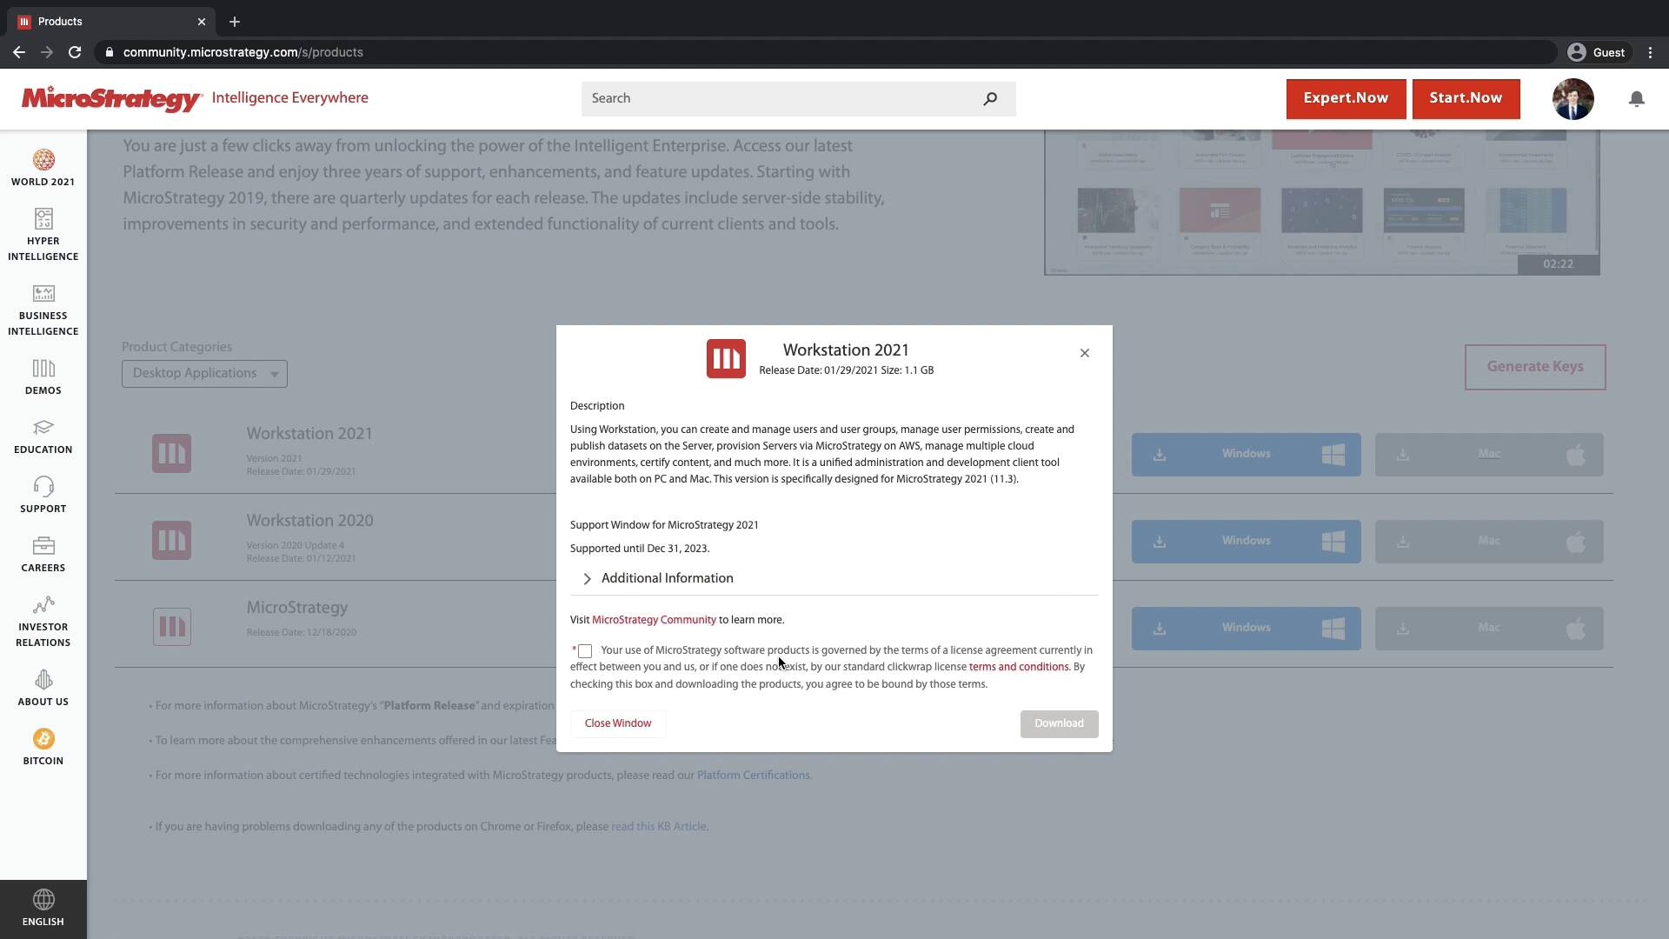Screen dimensions: 1669x939
Task: Open the Bitcoin sidebar icon
Action: pos(43,738)
